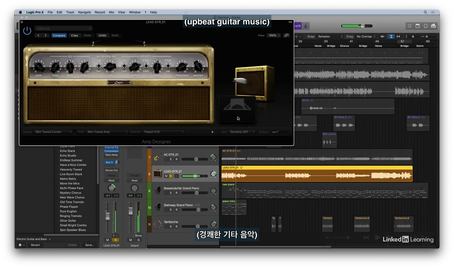The height and width of the screenshot is (268, 454).
Task: Toggle the metronome button
Action: (306, 26)
